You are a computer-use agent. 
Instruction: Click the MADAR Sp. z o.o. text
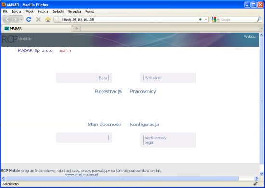point(36,50)
